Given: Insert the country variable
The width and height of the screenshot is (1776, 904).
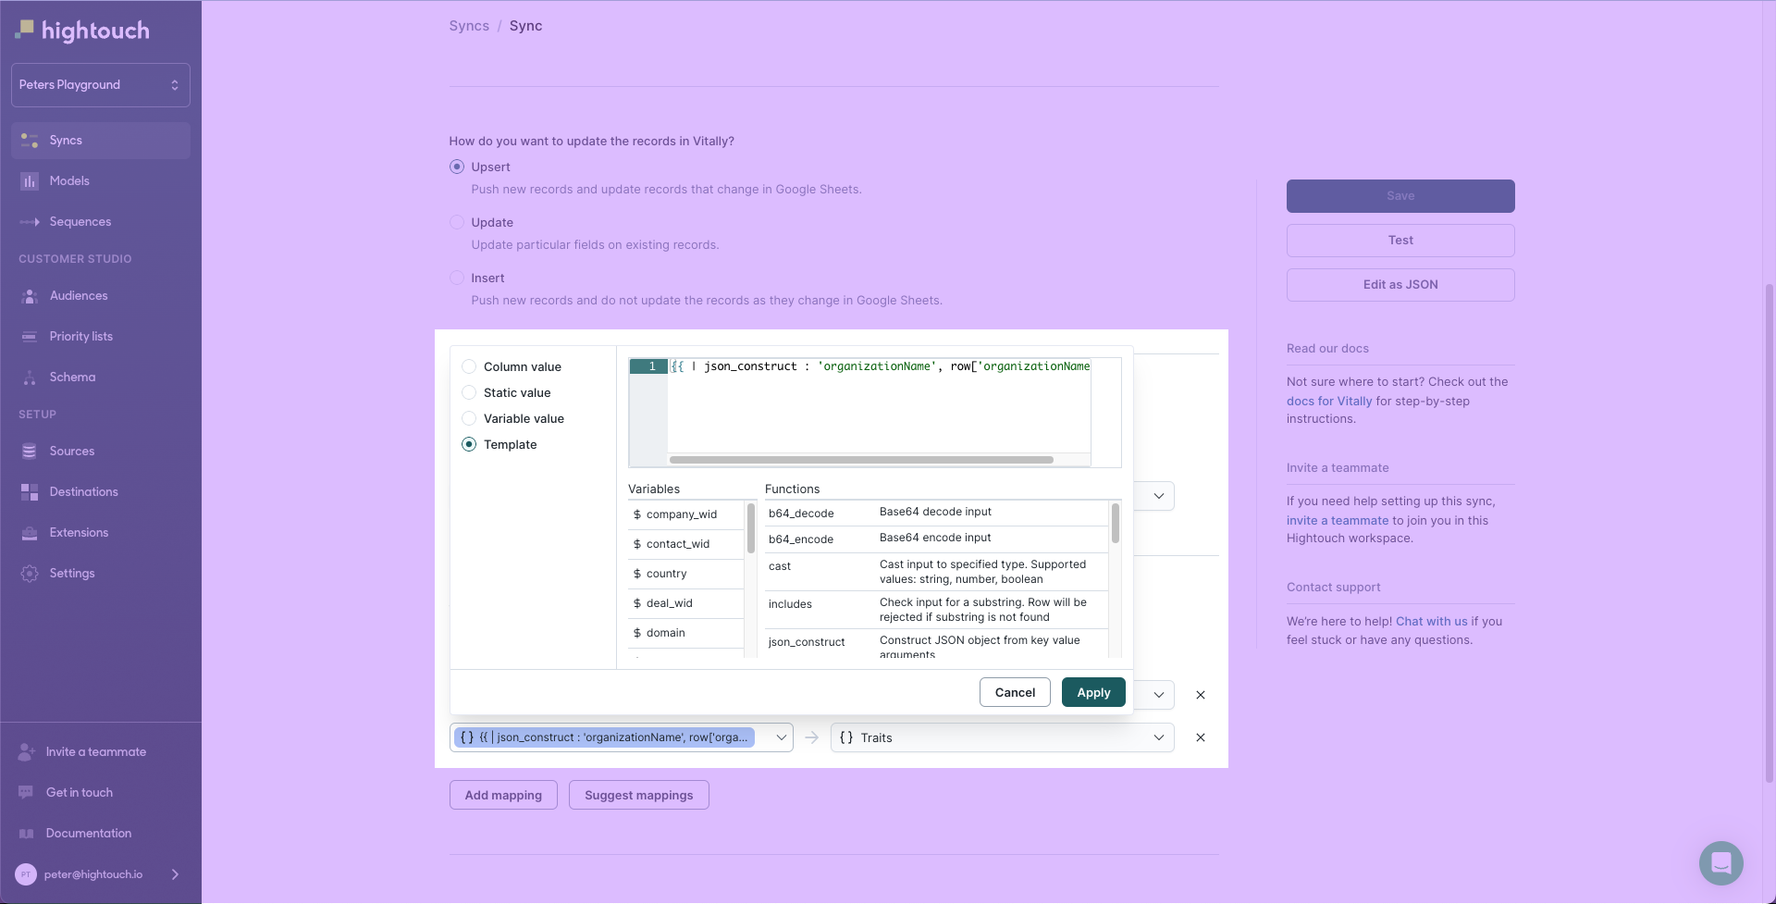Looking at the screenshot, I should tap(685, 574).
